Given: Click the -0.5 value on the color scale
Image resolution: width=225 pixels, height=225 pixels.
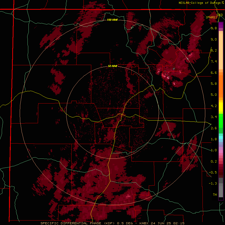Looking at the screenshot, I should click(213, 172).
